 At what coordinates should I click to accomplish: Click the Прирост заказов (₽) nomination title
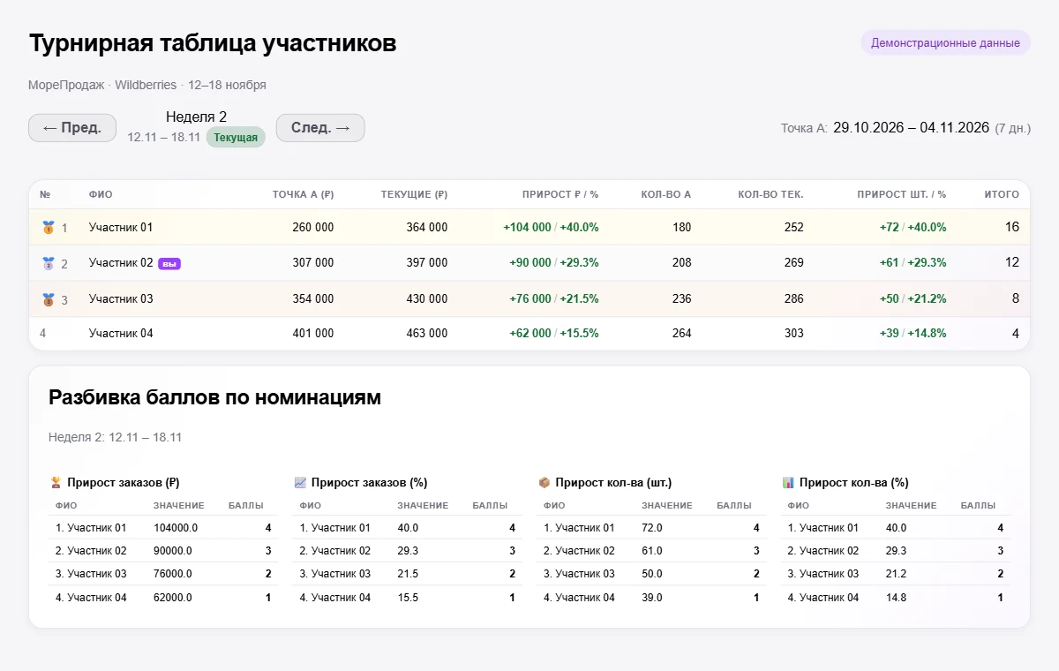coord(124,483)
